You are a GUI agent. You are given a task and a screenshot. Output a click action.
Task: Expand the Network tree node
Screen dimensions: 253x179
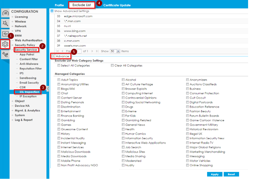click(x=12, y=26)
